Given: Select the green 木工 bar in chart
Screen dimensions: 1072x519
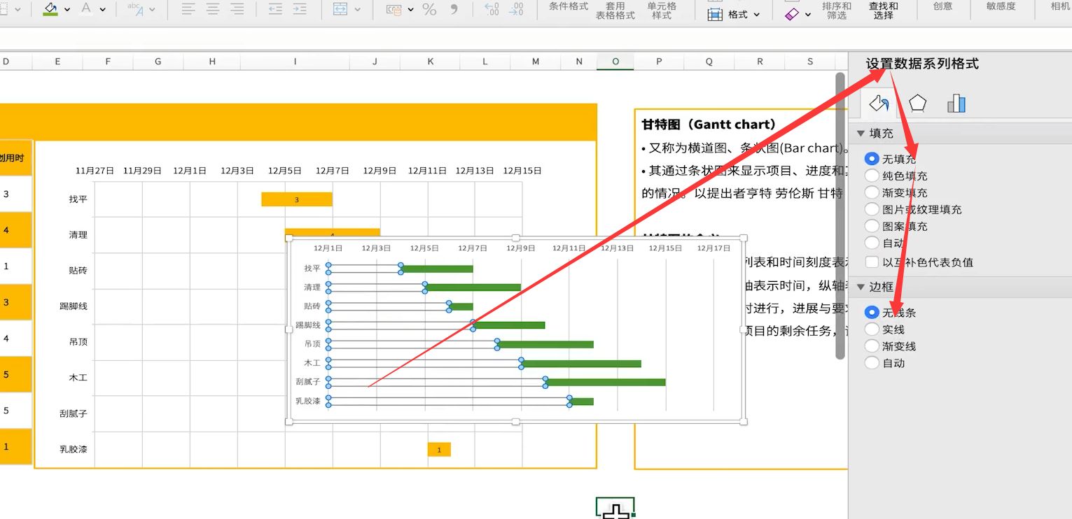Looking at the screenshot, I should [x=581, y=364].
